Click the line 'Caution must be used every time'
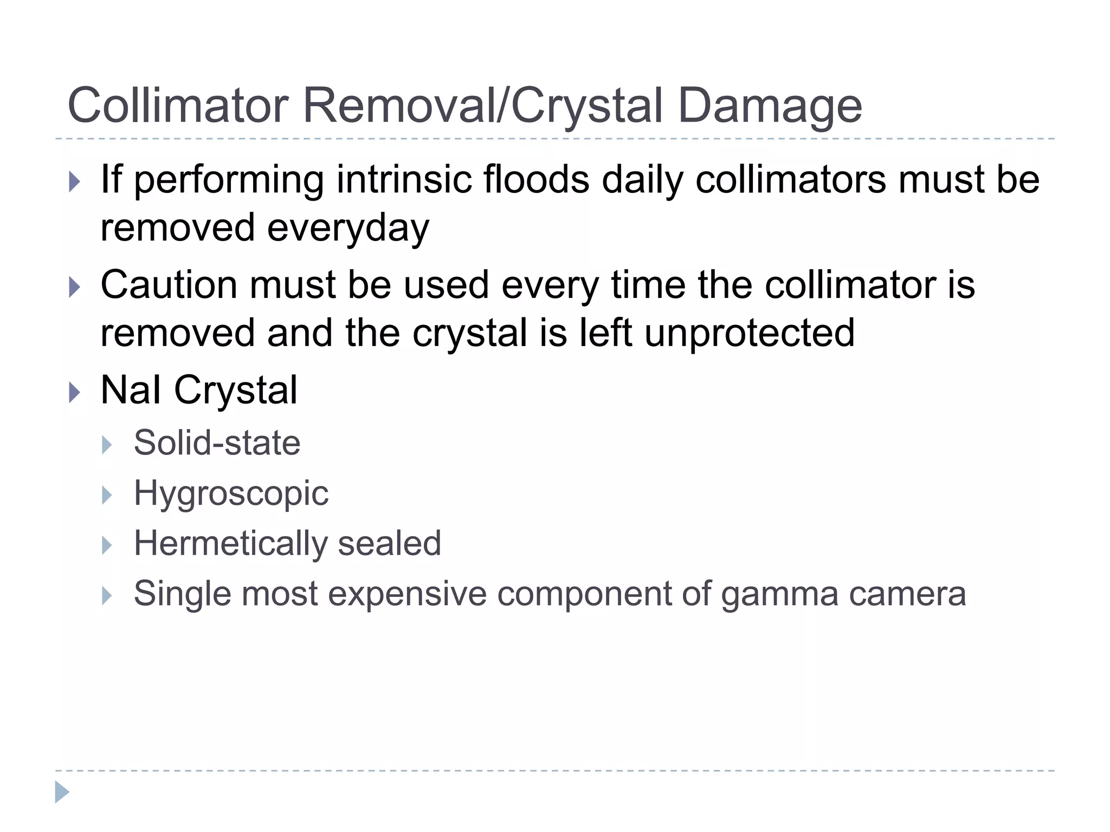This screenshot has width=1110, height=832. (537, 285)
